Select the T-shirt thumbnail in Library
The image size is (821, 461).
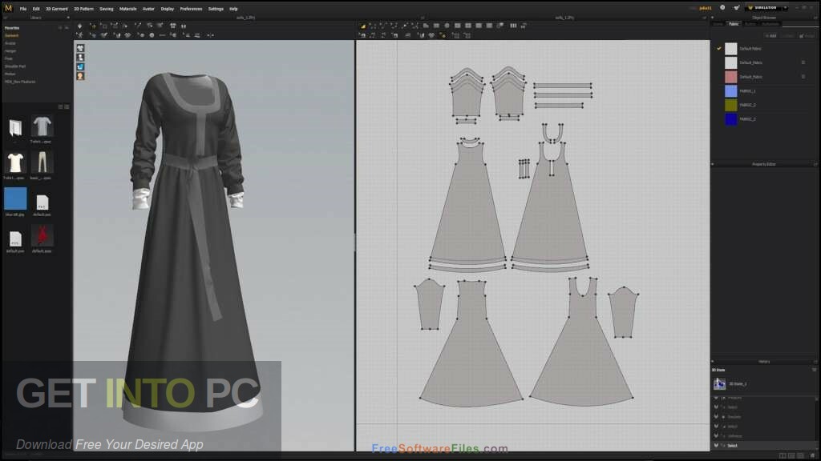click(x=42, y=127)
